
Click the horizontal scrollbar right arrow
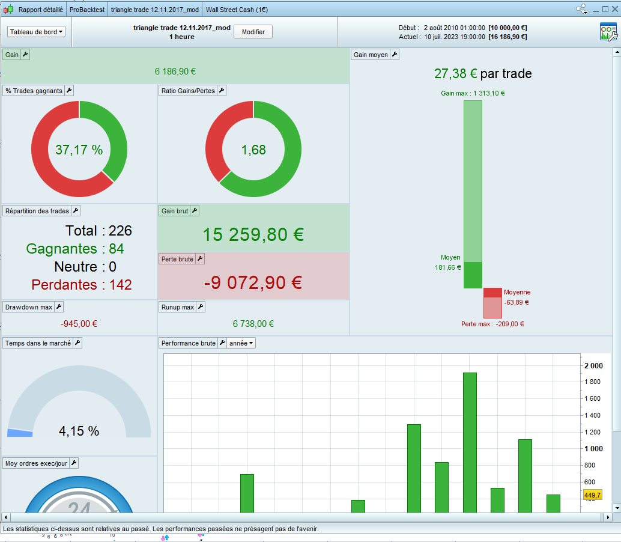click(608, 517)
